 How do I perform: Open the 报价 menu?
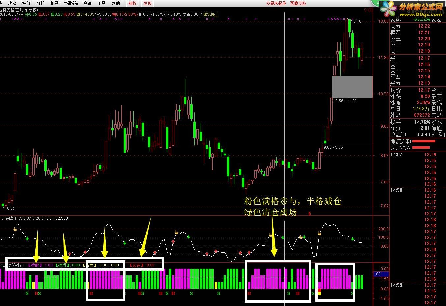click(26, 3)
